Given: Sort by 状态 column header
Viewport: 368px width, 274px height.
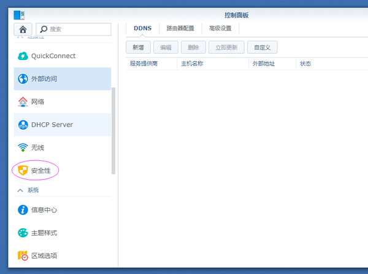Looking at the screenshot, I should pos(332,64).
